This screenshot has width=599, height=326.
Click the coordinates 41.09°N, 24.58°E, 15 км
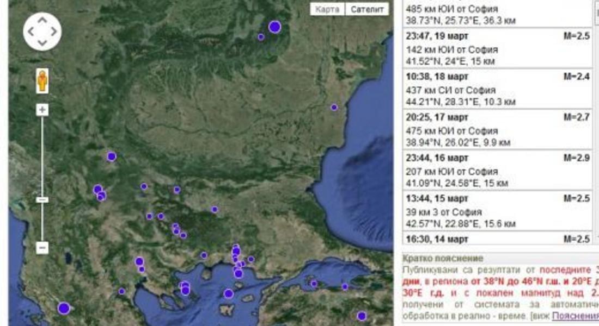coord(456,184)
